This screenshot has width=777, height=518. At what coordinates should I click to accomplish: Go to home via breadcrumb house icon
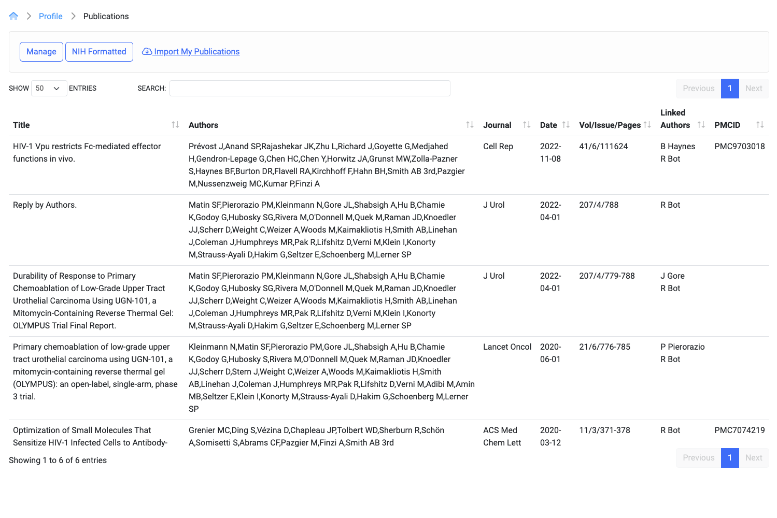(13, 16)
